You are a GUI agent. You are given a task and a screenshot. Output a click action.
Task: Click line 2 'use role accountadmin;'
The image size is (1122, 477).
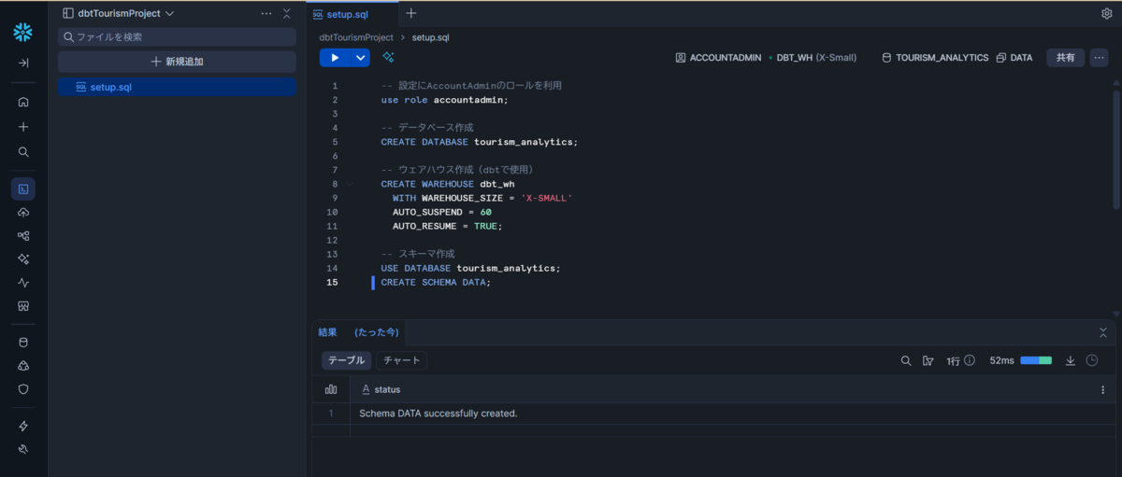tap(444, 100)
